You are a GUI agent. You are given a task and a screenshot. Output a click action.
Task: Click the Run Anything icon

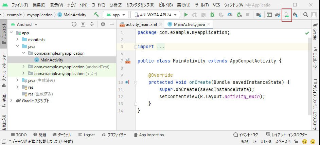[x=270, y=15]
